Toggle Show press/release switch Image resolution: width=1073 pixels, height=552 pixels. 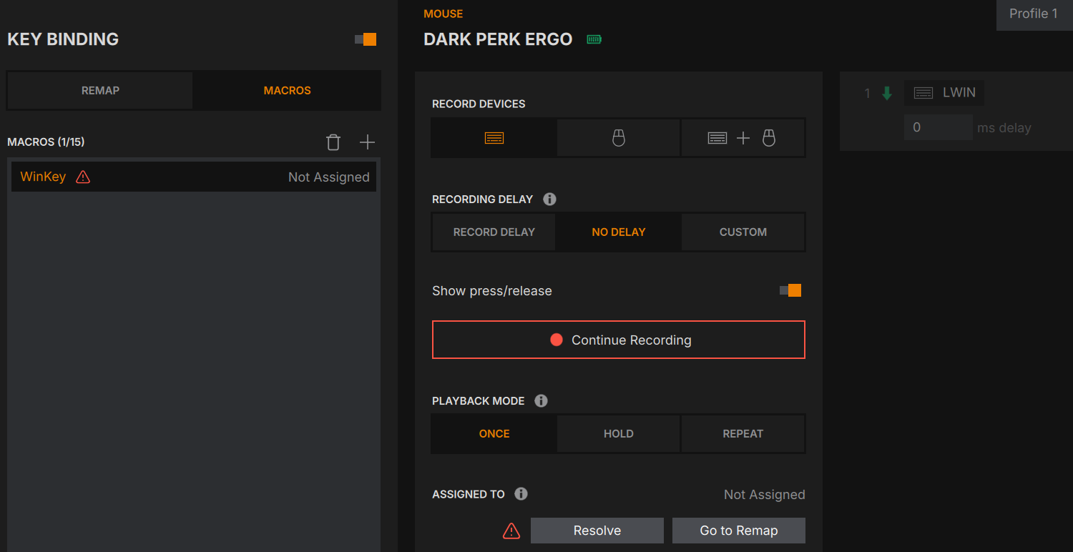(790, 290)
